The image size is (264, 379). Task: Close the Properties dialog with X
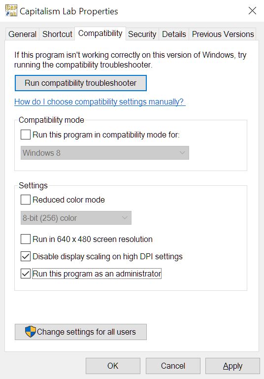(252, 11)
